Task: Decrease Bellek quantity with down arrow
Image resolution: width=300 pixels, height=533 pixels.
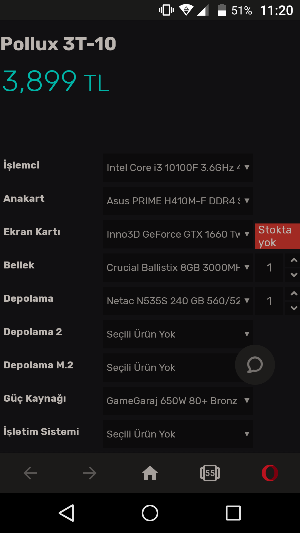Action: click(x=294, y=275)
